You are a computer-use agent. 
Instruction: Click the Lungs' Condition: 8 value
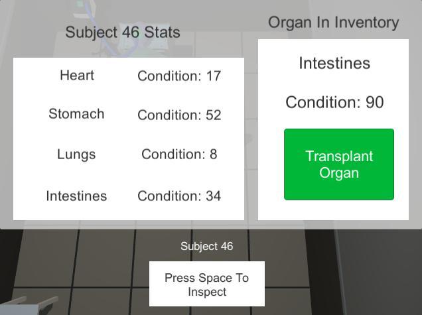tap(179, 155)
